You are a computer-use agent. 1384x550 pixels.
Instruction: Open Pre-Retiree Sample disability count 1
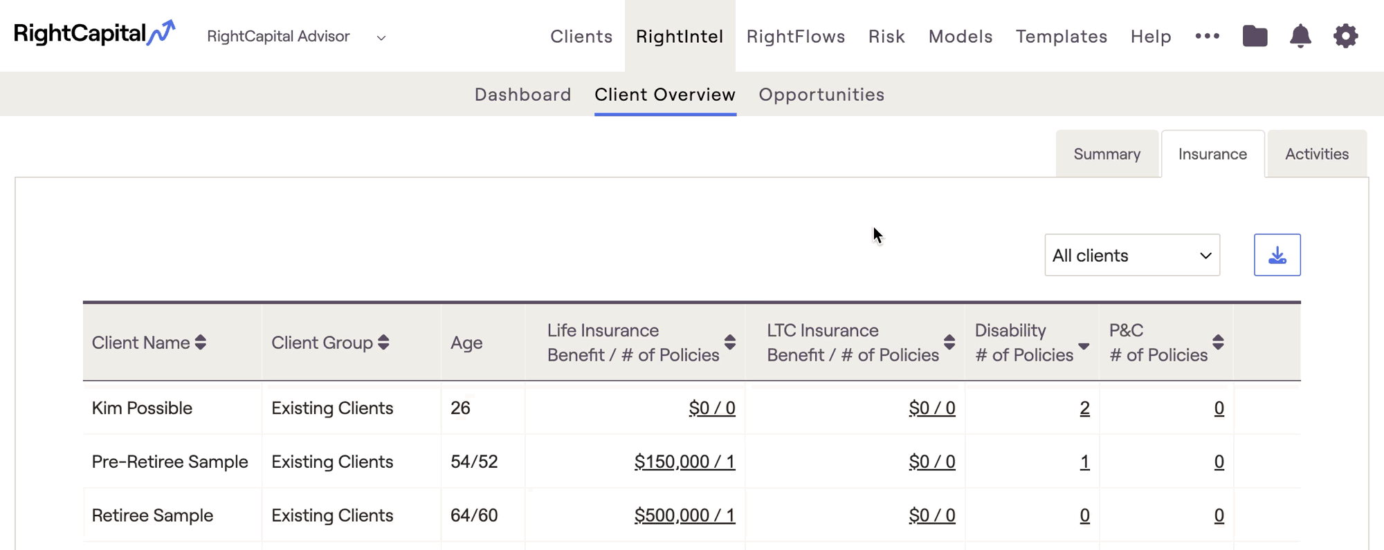pos(1084,462)
